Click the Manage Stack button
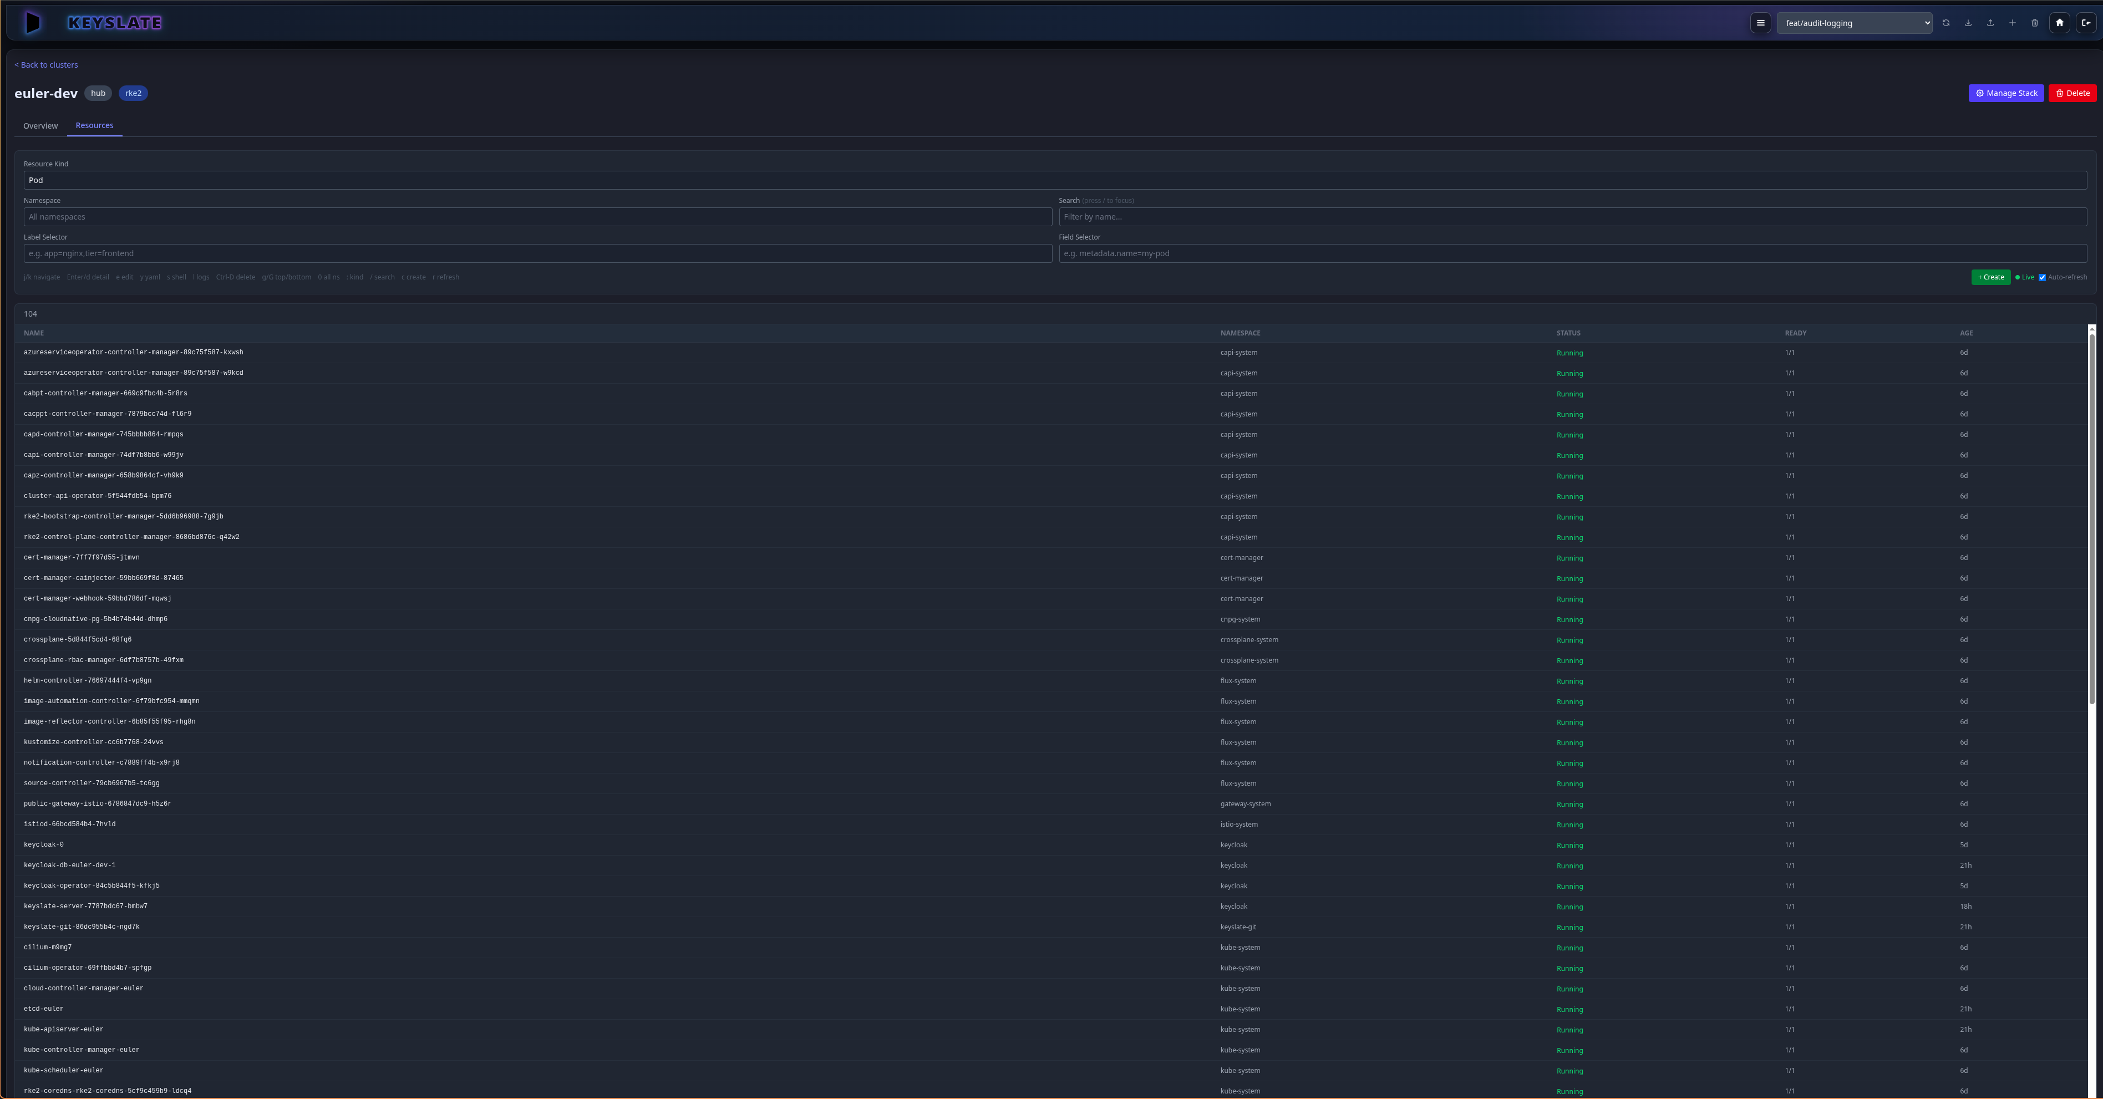The height and width of the screenshot is (1099, 2103). 2006,93
